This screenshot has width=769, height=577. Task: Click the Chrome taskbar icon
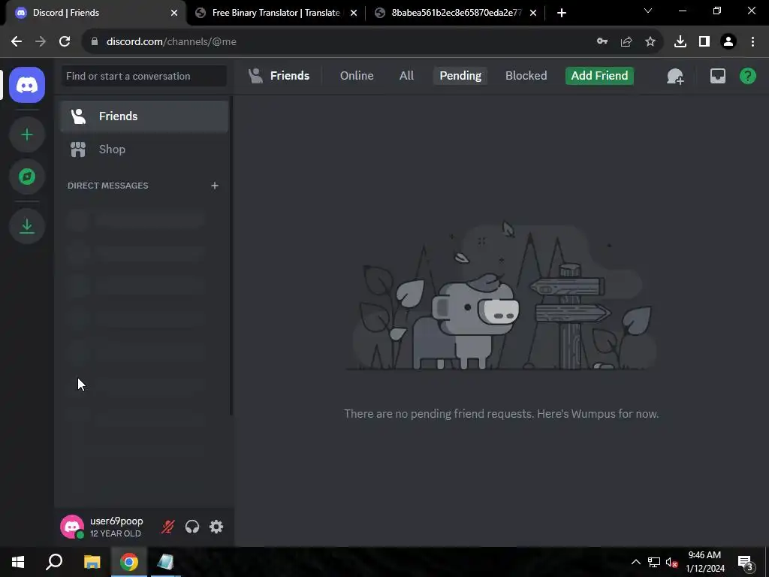point(129,562)
